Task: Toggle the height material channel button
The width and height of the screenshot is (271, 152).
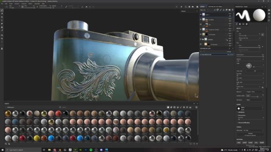Action: 262,143
